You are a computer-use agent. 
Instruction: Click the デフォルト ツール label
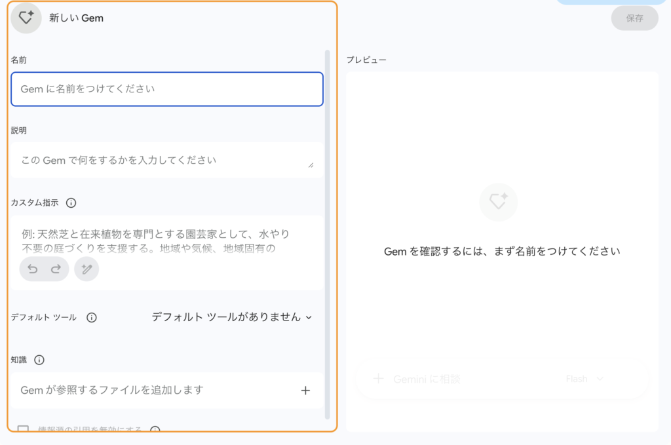44,317
